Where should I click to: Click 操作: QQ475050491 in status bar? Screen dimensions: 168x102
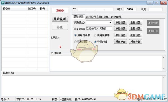pyautogui.click(x=85, y=99)
